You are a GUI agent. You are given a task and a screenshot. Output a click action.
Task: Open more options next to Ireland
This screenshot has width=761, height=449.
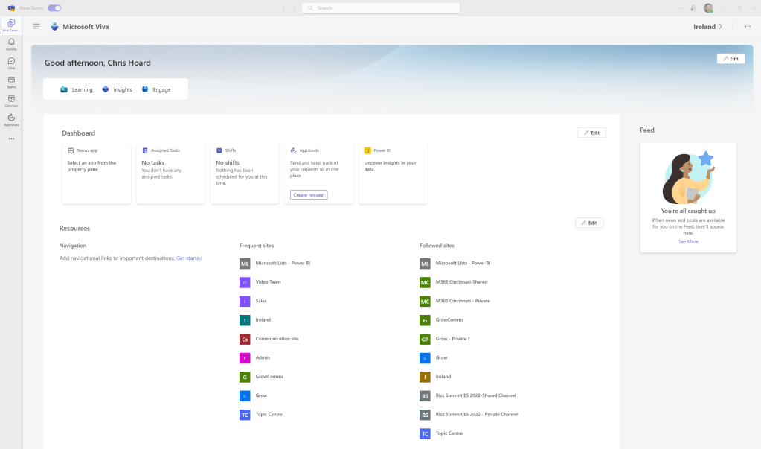tap(748, 26)
